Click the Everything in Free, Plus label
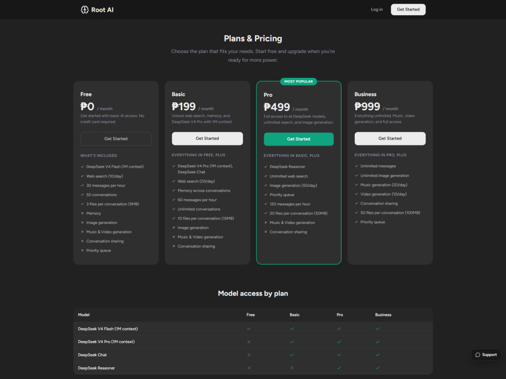This screenshot has height=379, width=506. coord(198,155)
